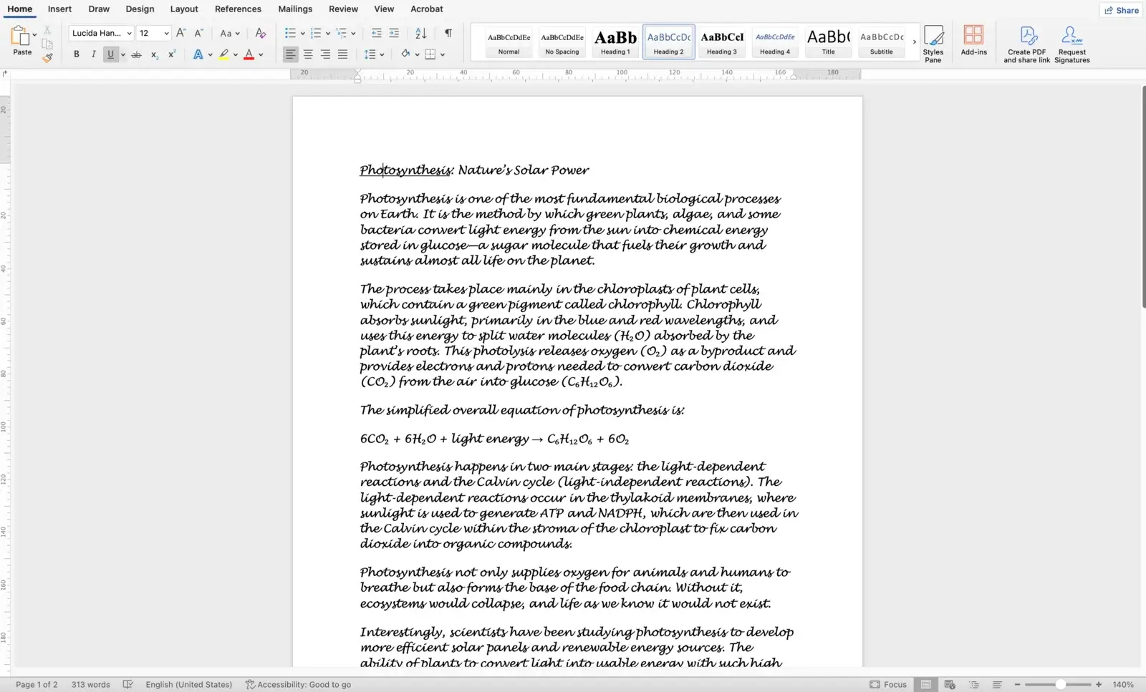This screenshot has height=692, width=1146.
Task: Increase font size with the larger A icon
Action: click(x=181, y=33)
